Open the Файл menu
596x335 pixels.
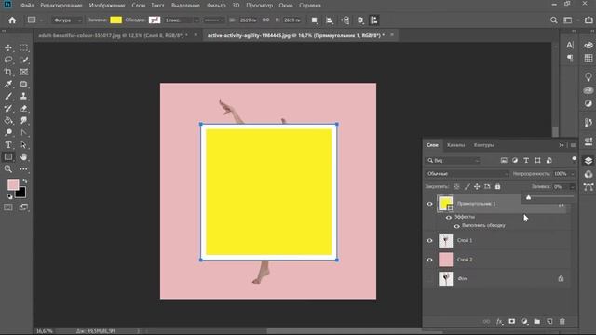point(27,6)
